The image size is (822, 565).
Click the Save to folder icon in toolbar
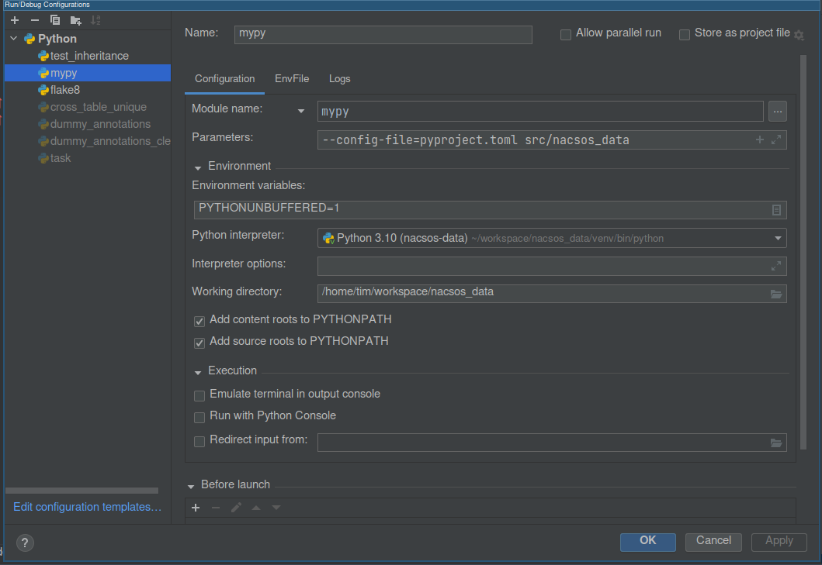[75, 20]
